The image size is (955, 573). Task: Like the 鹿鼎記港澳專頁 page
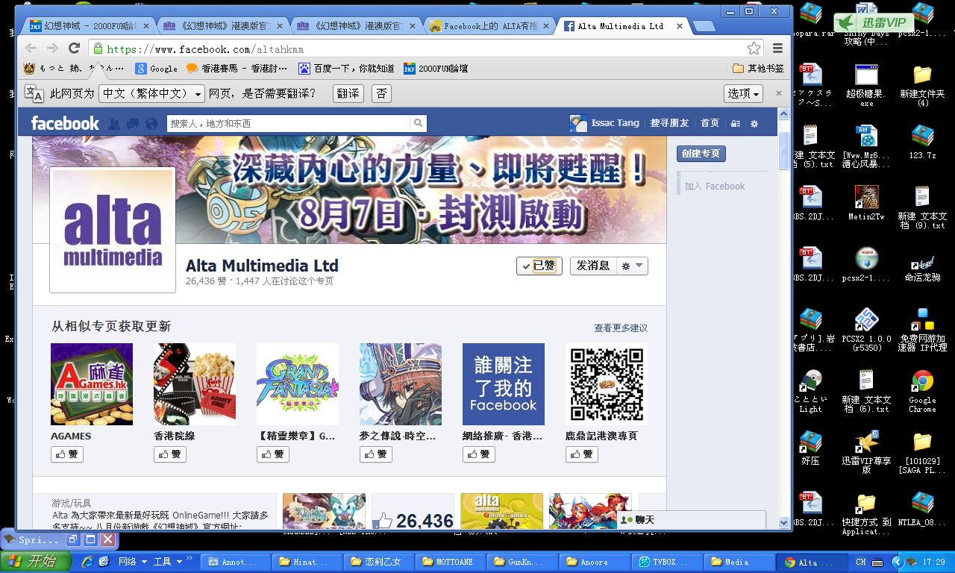point(582,454)
